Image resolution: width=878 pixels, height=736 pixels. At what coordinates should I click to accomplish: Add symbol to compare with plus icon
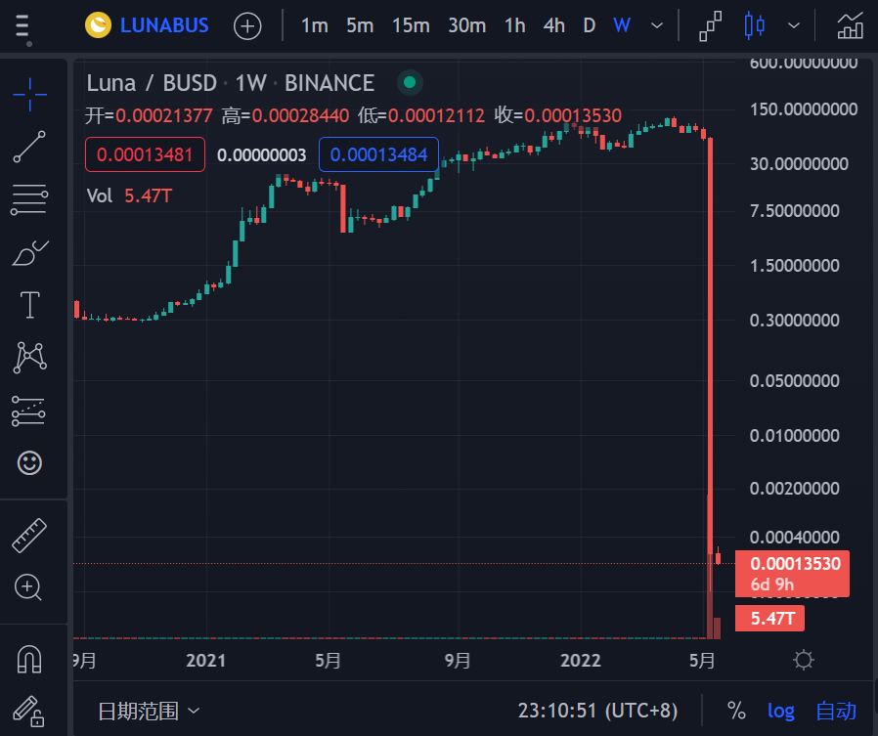(247, 25)
